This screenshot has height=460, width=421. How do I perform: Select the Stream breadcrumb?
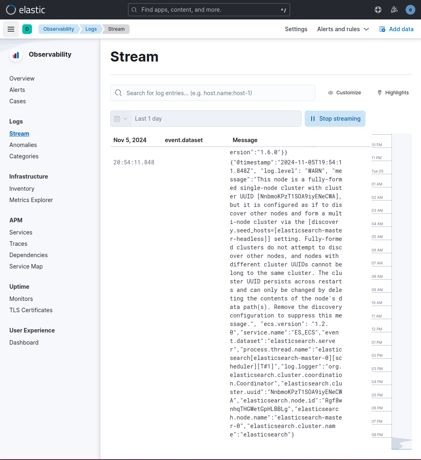click(116, 29)
